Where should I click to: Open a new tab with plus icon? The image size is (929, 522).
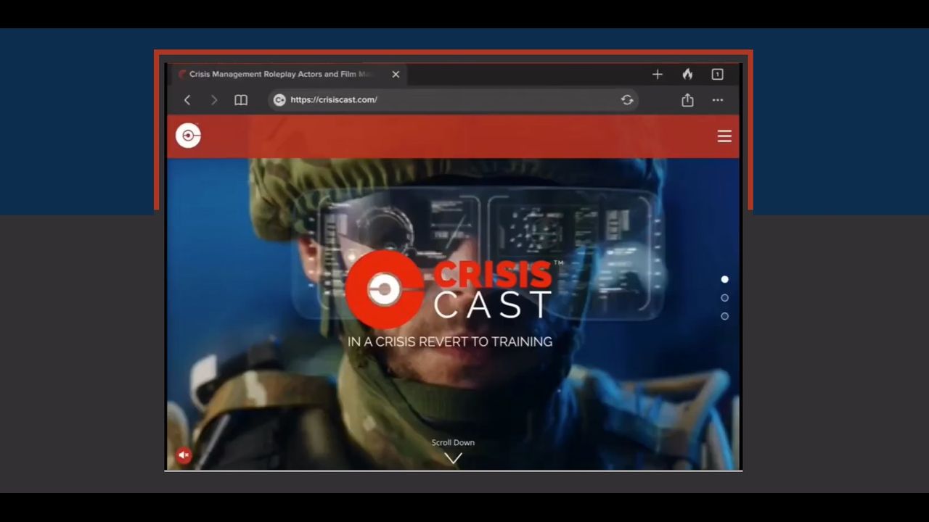658,74
